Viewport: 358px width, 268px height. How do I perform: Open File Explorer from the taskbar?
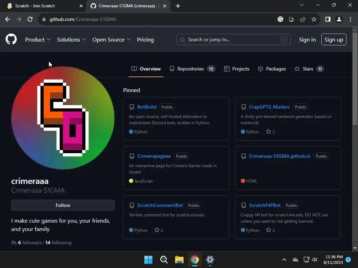(x=179, y=260)
